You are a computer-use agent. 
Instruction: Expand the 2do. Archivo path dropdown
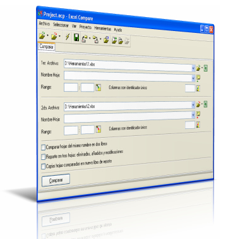193,104
